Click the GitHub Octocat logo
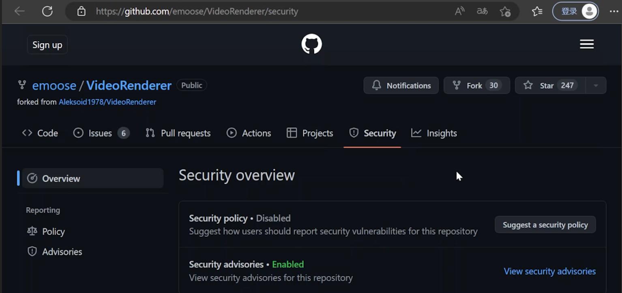The image size is (622, 293). (x=311, y=44)
